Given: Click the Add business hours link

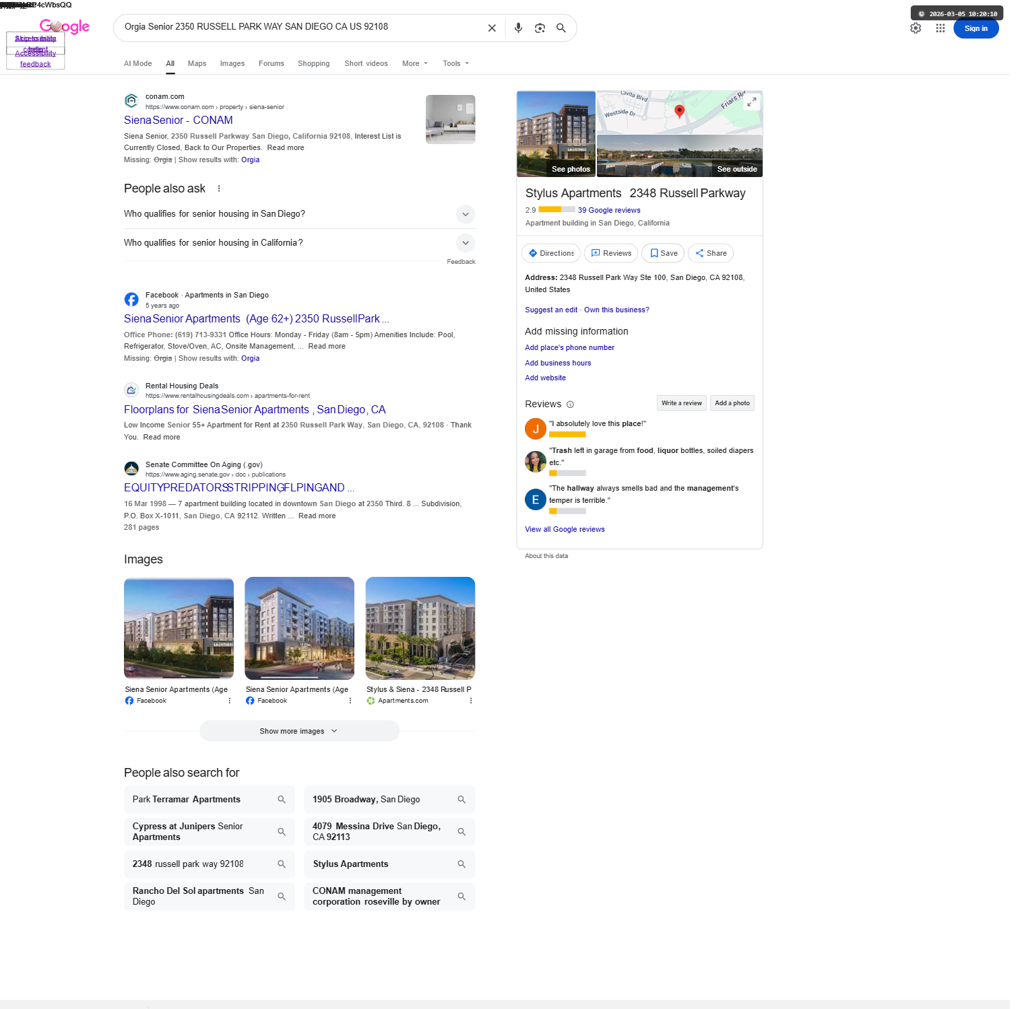Looking at the screenshot, I should (x=558, y=363).
